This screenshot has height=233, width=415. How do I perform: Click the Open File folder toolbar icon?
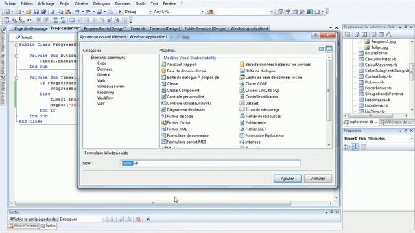pyautogui.click(x=29, y=12)
